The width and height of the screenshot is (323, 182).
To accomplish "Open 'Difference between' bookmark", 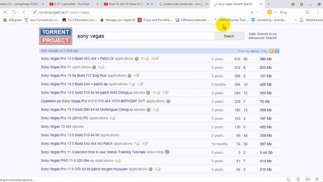I will coord(193,20).
